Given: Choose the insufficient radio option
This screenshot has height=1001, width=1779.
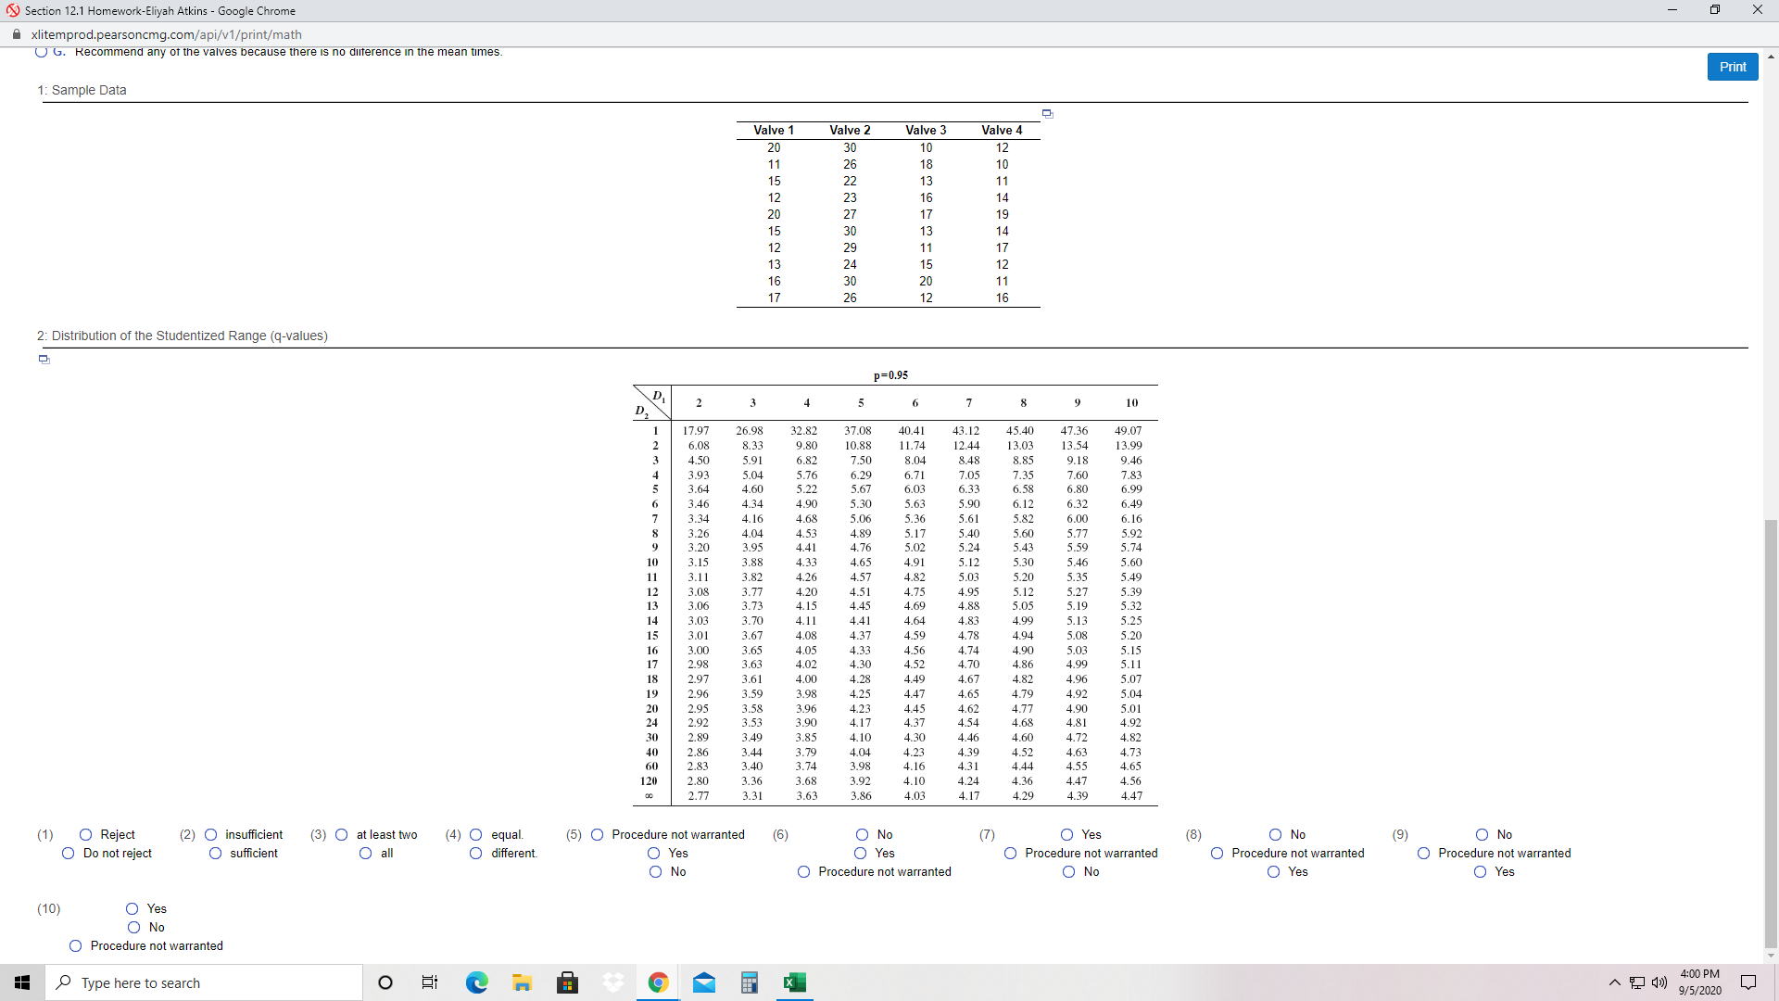Looking at the screenshot, I should [211, 835].
